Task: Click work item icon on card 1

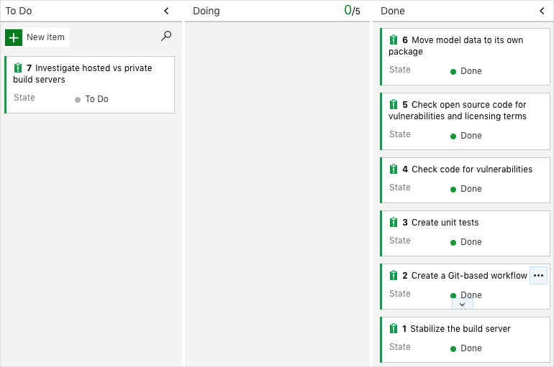Action: pyautogui.click(x=394, y=328)
